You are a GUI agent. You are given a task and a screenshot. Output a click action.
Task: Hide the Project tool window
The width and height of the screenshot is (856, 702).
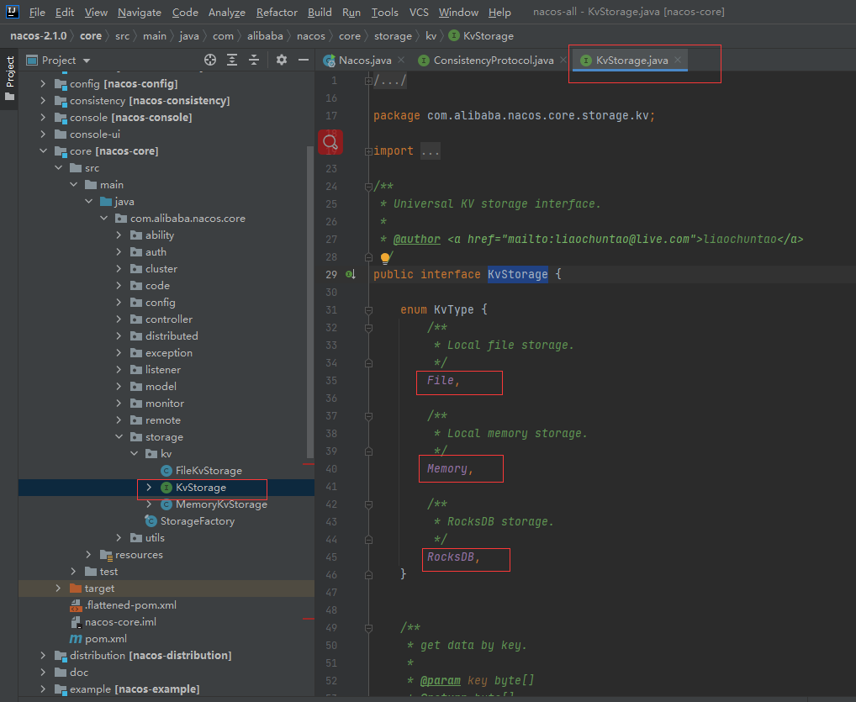coord(304,60)
